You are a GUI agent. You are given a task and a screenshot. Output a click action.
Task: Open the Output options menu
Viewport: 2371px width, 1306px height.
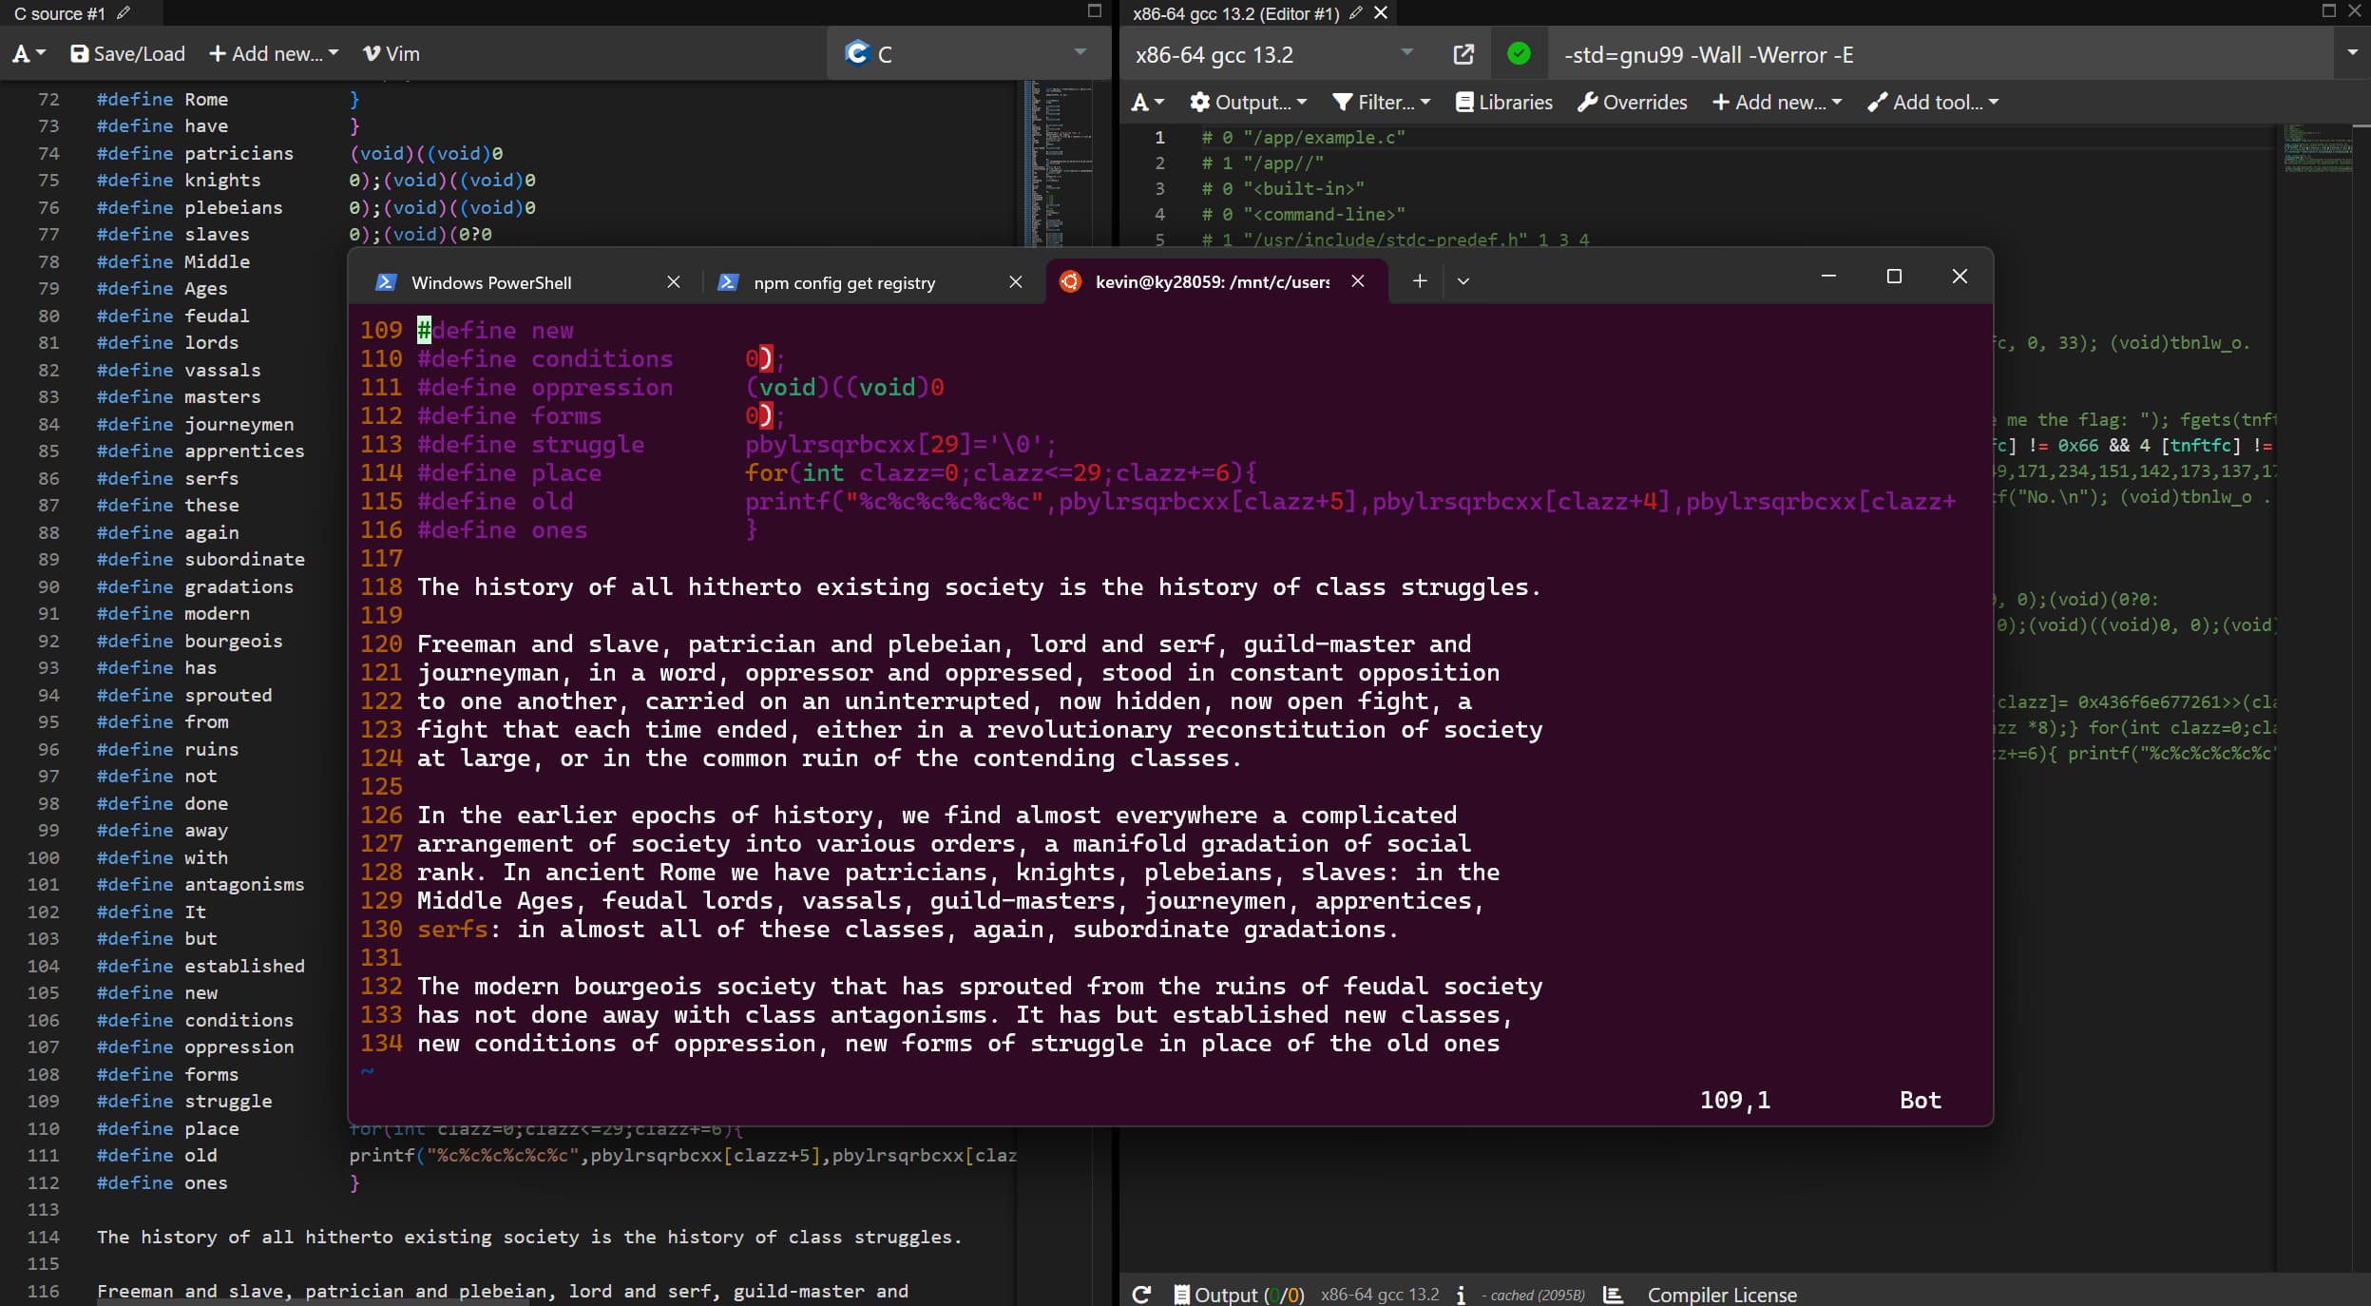[x=1248, y=103]
